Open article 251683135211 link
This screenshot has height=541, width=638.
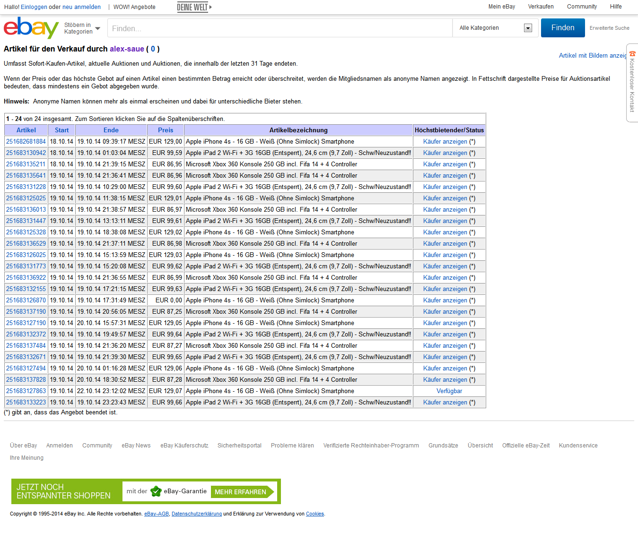point(26,164)
